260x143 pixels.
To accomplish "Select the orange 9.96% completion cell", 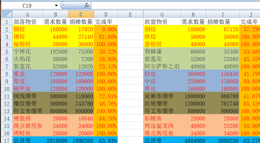I will point(106,29).
